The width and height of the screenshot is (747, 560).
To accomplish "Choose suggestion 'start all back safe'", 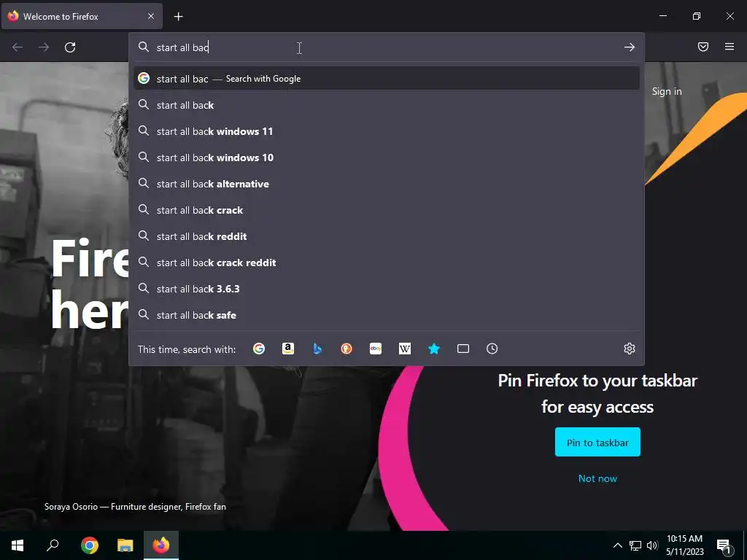I will pos(387,315).
